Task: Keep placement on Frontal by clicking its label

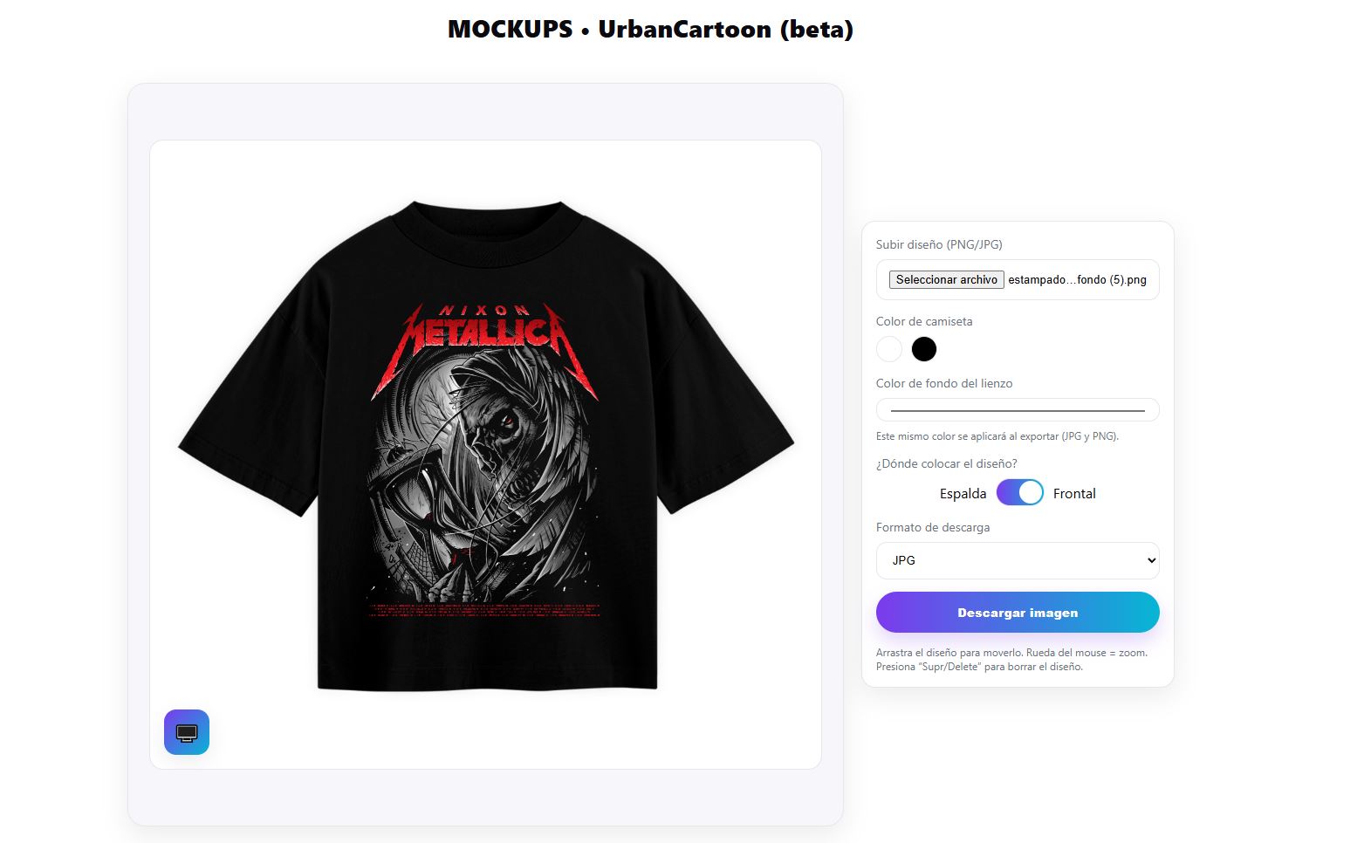Action: click(1073, 493)
